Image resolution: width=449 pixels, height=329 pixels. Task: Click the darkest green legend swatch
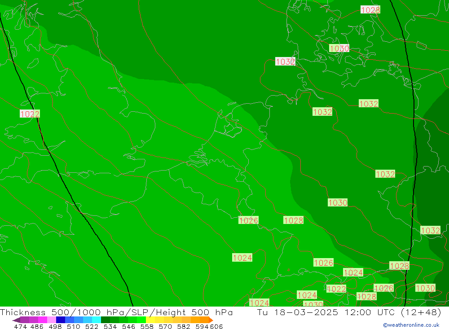[x=106, y=320]
